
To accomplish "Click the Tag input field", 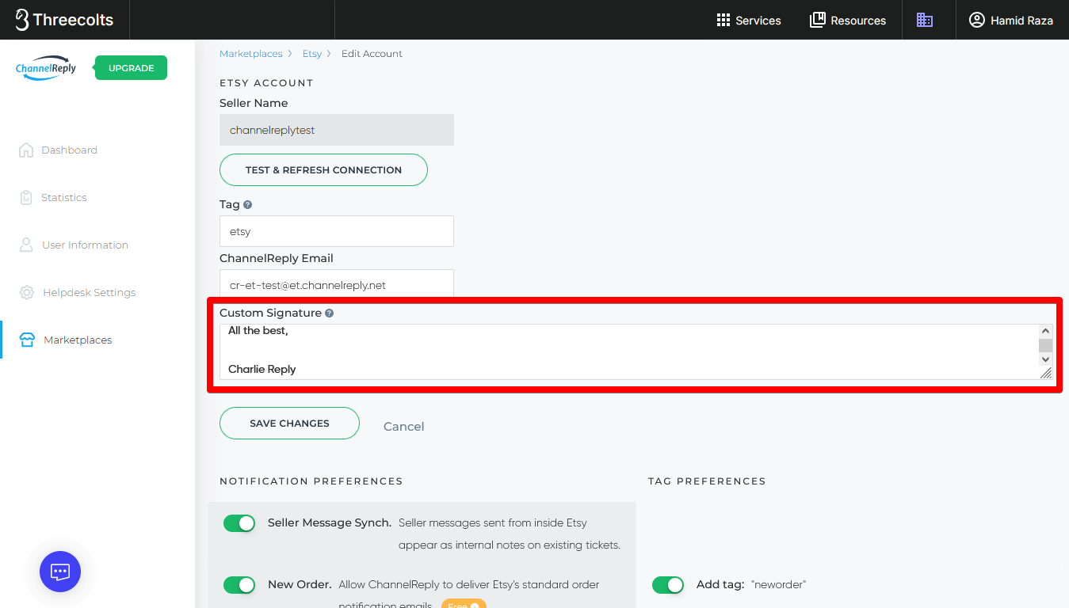I will click(x=337, y=231).
